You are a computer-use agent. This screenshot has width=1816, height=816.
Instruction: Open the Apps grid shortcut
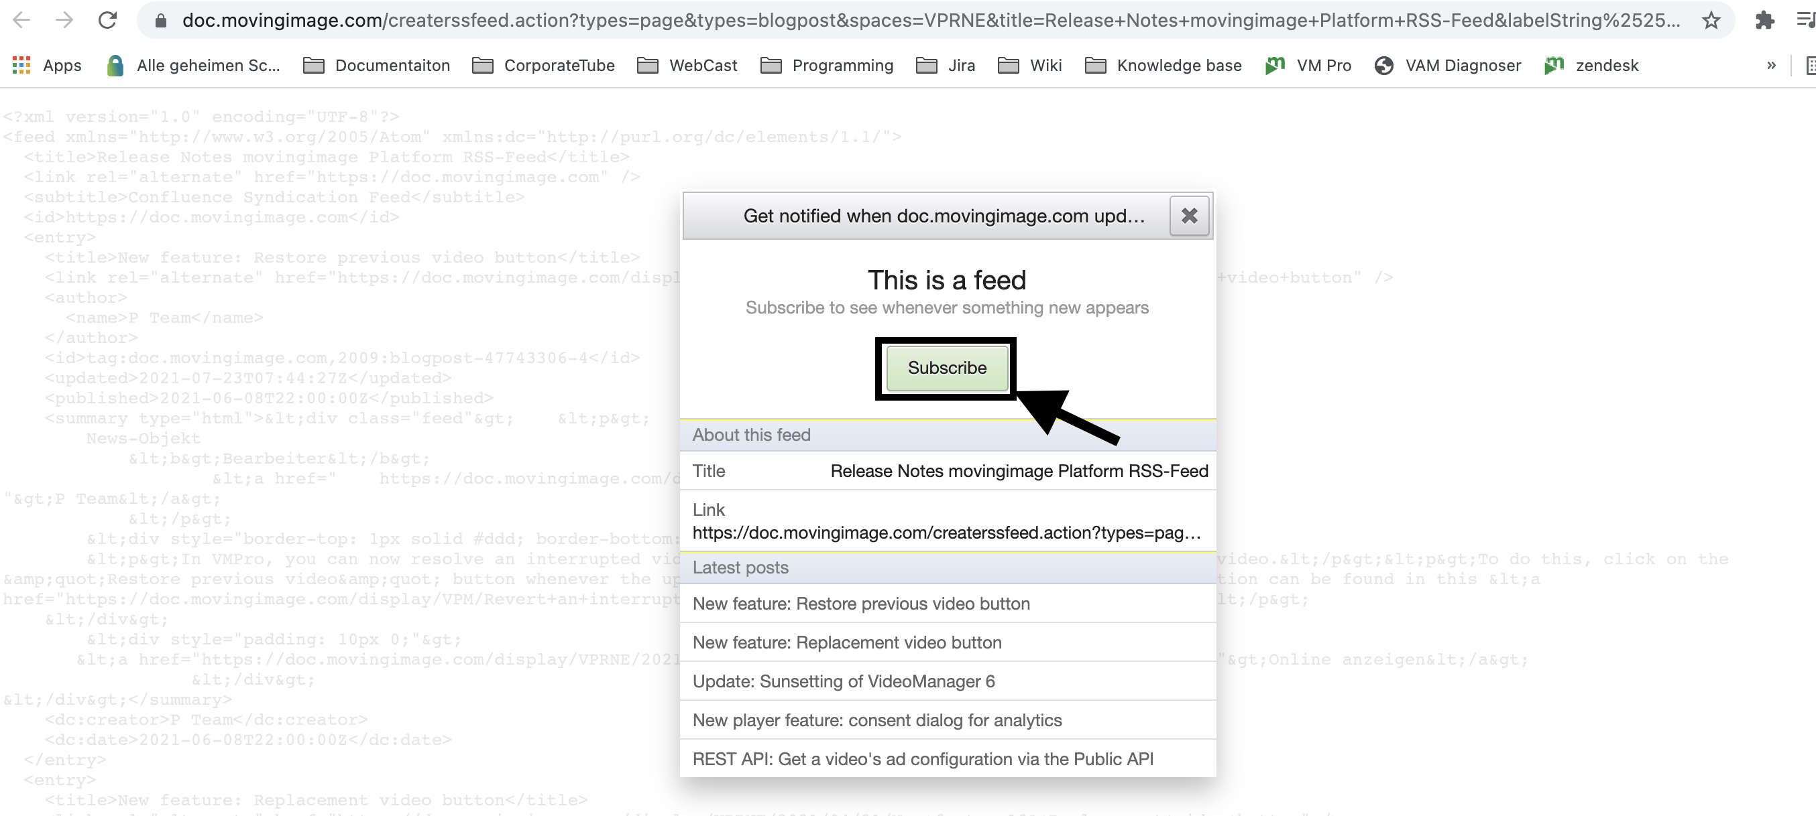(x=46, y=66)
